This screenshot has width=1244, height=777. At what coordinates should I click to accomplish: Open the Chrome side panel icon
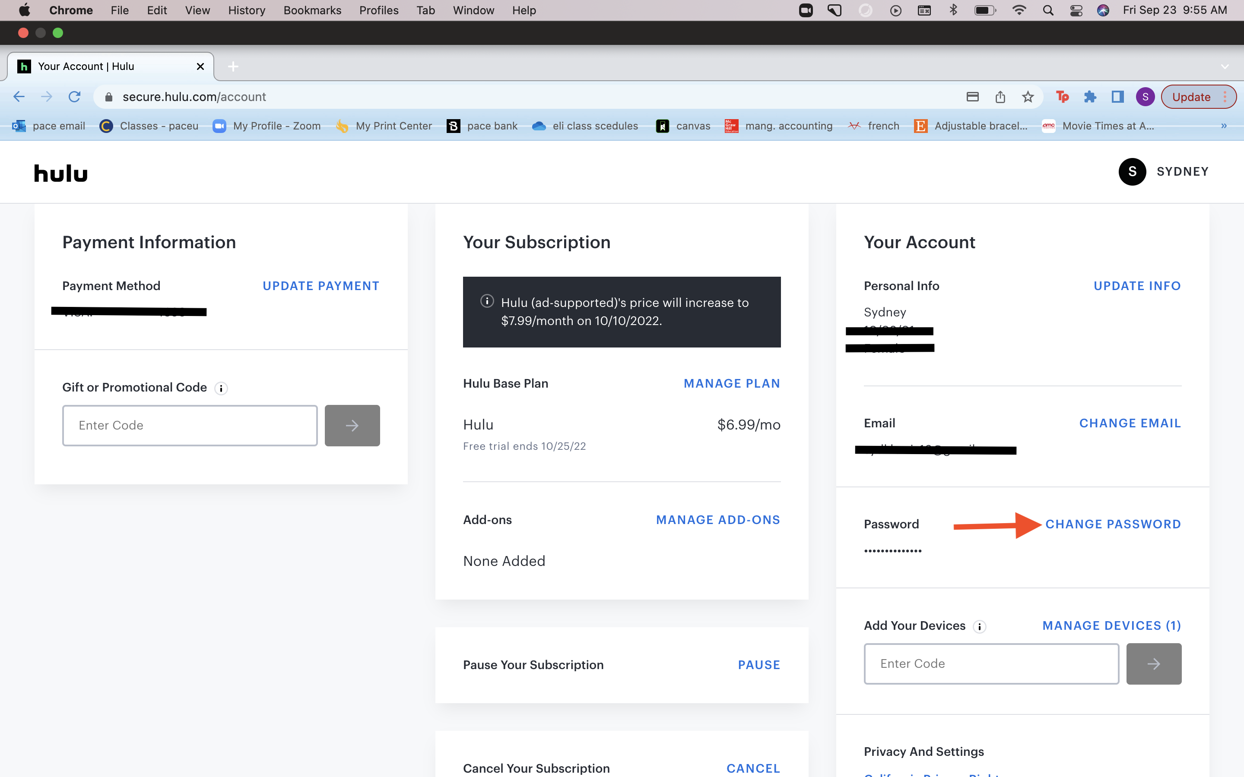(1117, 97)
